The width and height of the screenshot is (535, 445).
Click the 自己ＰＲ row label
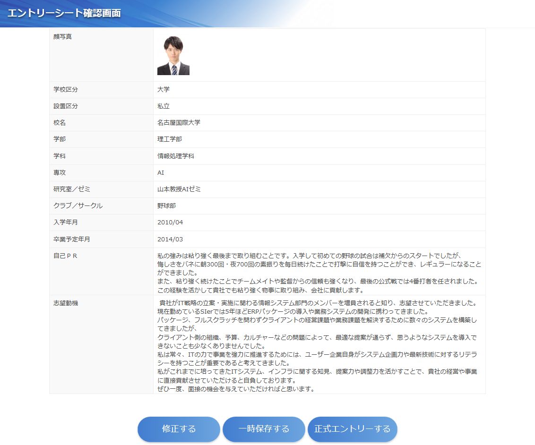[x=66, y=256]
